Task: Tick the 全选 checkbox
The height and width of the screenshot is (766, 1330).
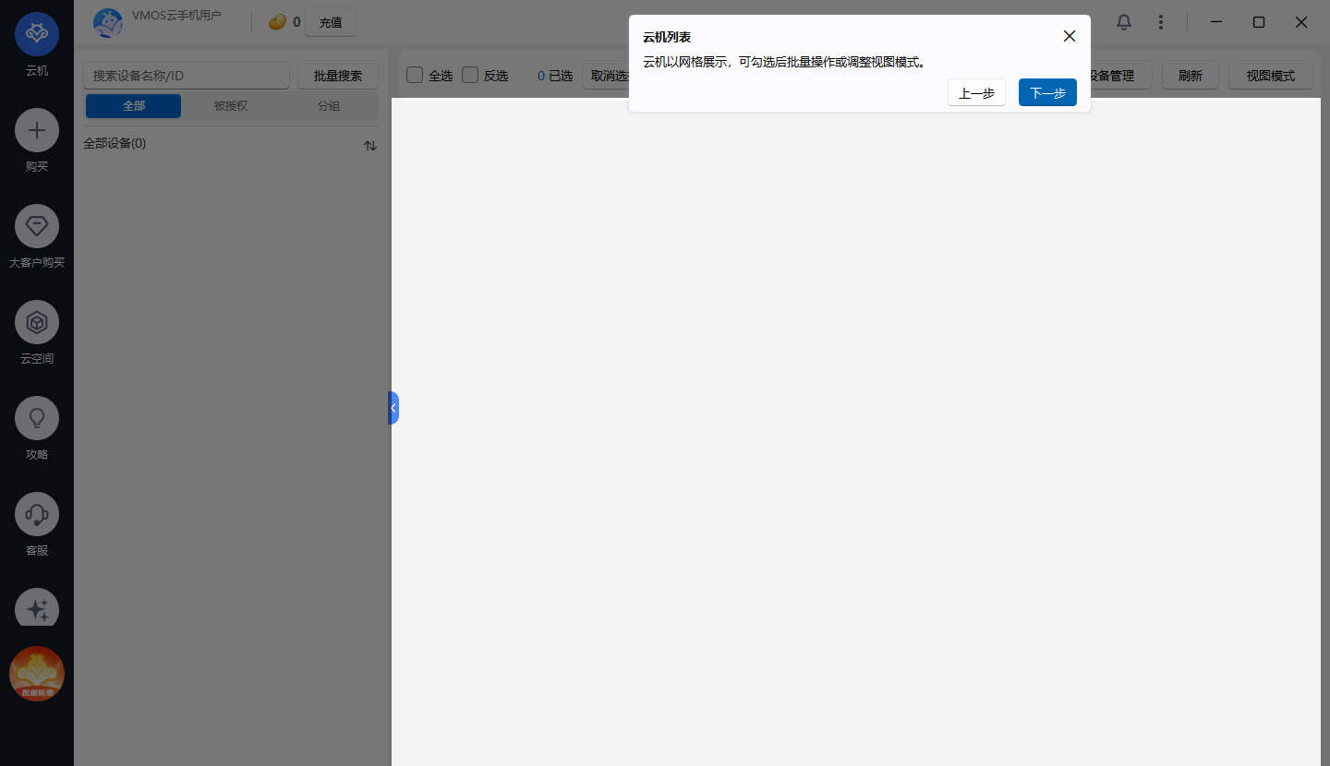Action: click(415, 75)
